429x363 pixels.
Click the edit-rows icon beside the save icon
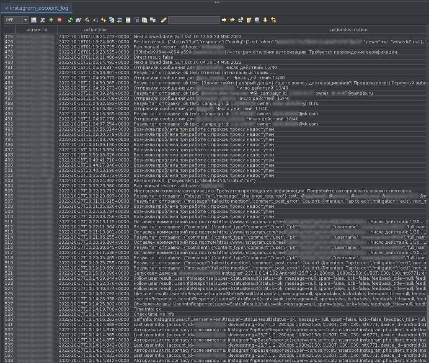click(43, 20)
